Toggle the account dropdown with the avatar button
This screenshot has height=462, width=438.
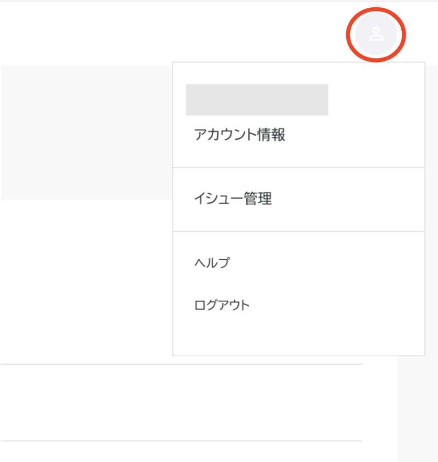(376, 35)
